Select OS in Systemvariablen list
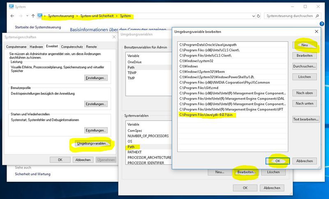The image size is (329, 199). pyautogui.click(x=148, y=141)
